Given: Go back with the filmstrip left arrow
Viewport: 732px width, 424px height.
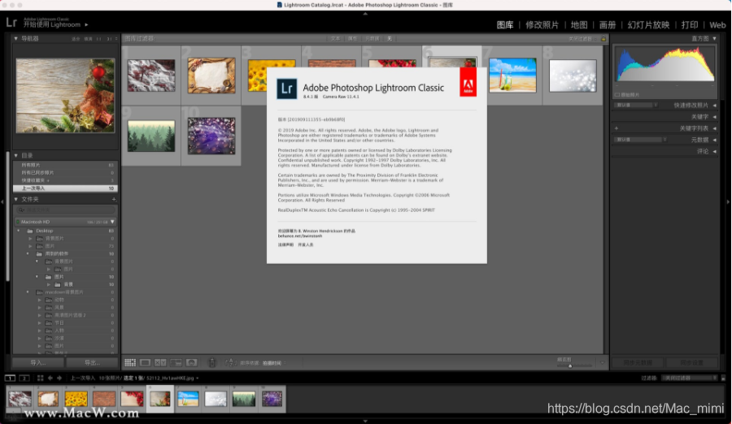Looking at the screenshot, I should point(50,378).
